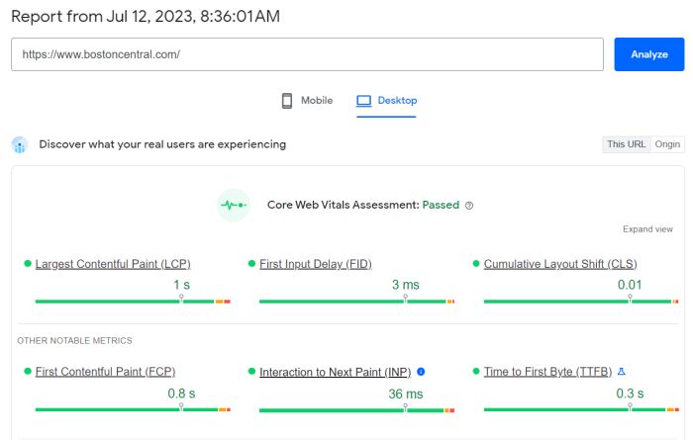Click the real users discovery icon
693x440 pixels.
(x=20, y=144)
